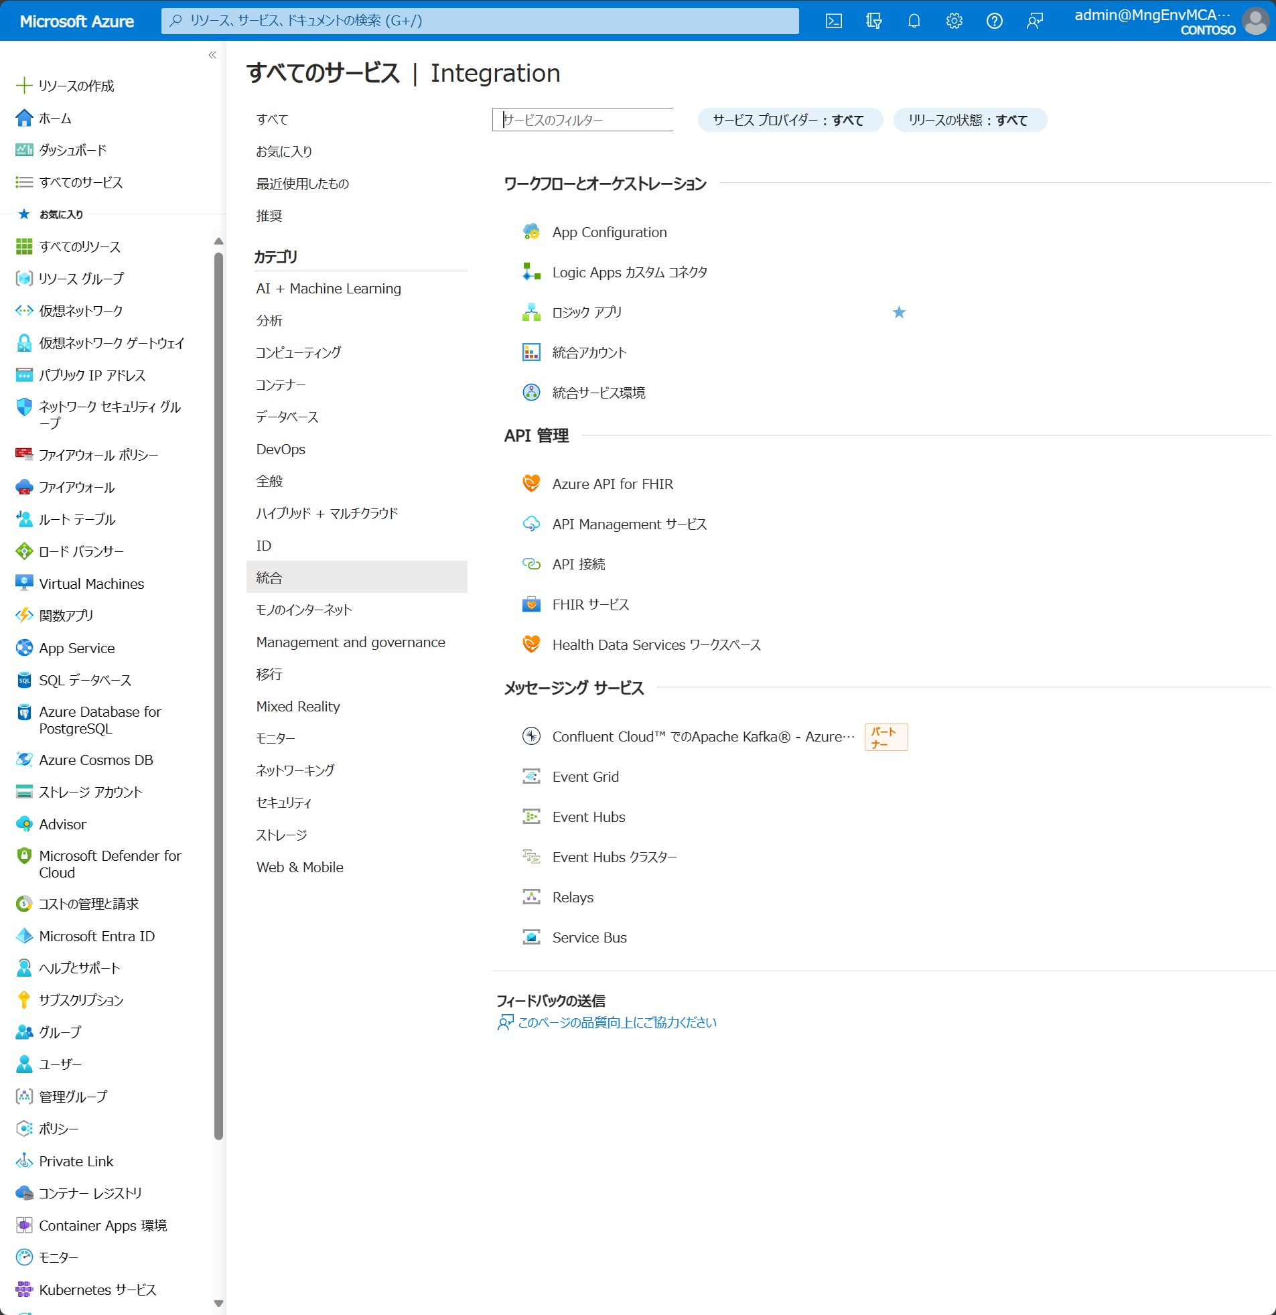Click Confluent Cloud Apache Kafka icon
Viewport: 1276px width, 1315px height.
tap(531, 737)
